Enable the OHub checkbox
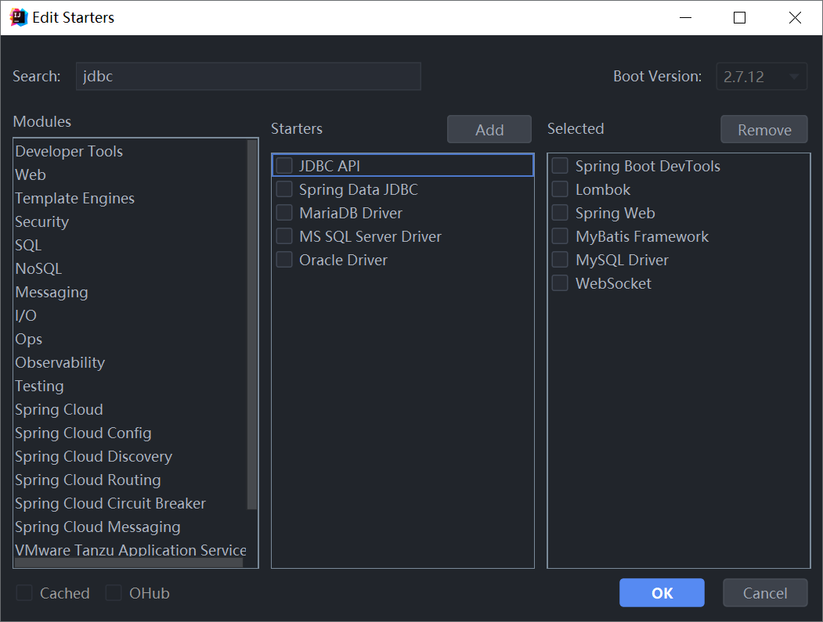Image resolution: width=823 pixels, height=622 pixels. click(x=114, y=592)
